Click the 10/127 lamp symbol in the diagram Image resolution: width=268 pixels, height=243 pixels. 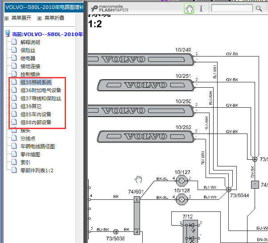click(182, 181)
